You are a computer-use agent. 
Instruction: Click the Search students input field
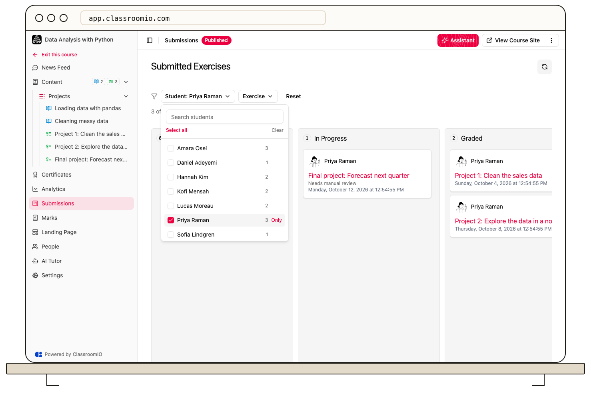click(x=225, y=117)
